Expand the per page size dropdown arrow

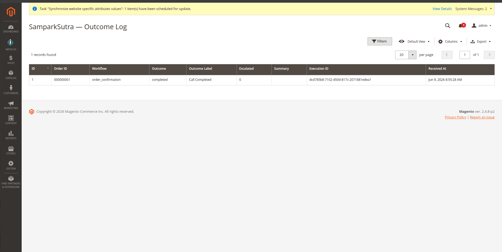click(x=412, y=55)
